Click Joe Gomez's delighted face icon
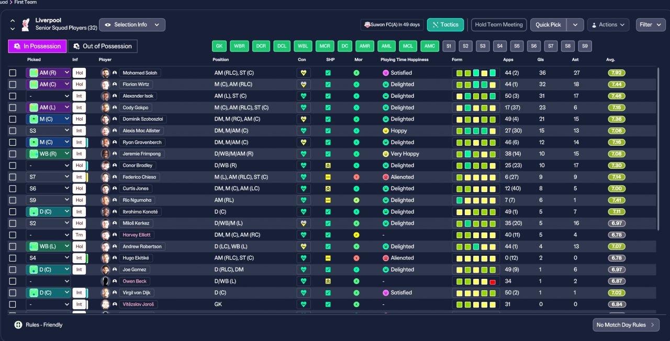Viewport: 670px width, 341px height. click(386, 269)
